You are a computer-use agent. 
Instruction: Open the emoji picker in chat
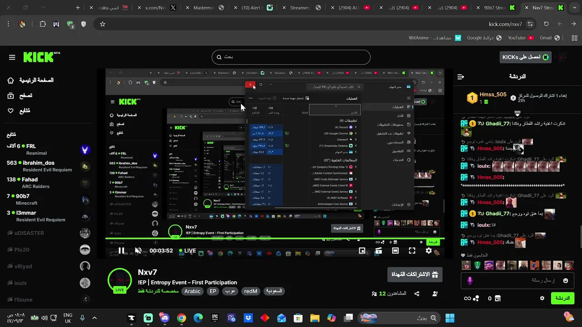click(x=566, y=281)
